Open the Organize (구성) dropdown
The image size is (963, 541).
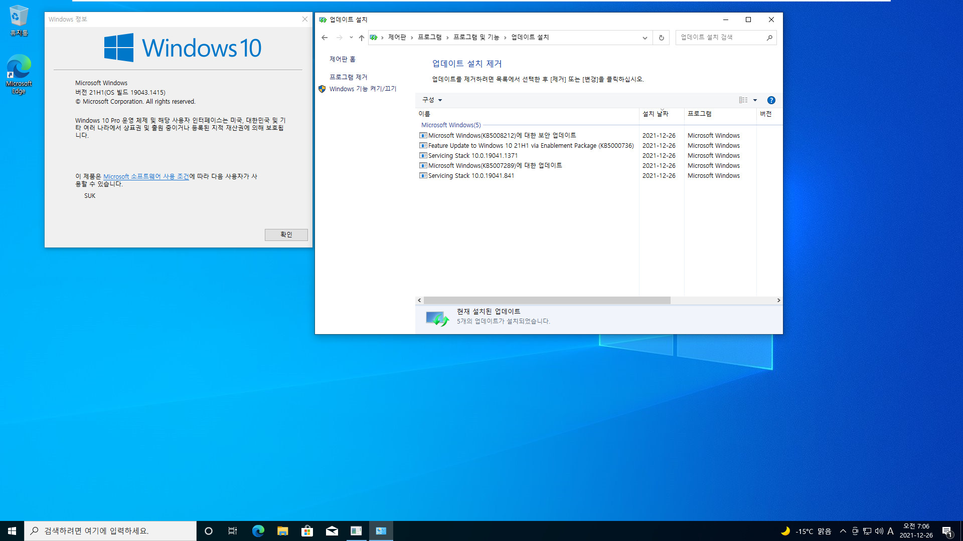pyautogui.click(x=432, y=100)
